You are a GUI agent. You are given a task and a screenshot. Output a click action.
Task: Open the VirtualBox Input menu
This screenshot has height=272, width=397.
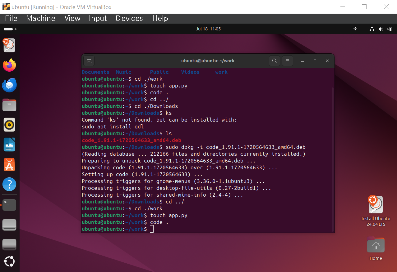pyautogui.click(x=98, y=18)
